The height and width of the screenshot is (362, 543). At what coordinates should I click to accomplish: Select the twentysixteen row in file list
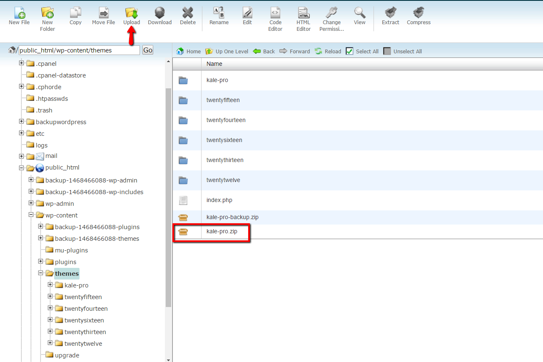coord(358,140)
